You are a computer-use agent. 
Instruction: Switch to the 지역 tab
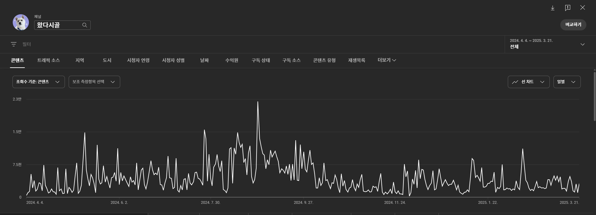click(x=80, y=60)
